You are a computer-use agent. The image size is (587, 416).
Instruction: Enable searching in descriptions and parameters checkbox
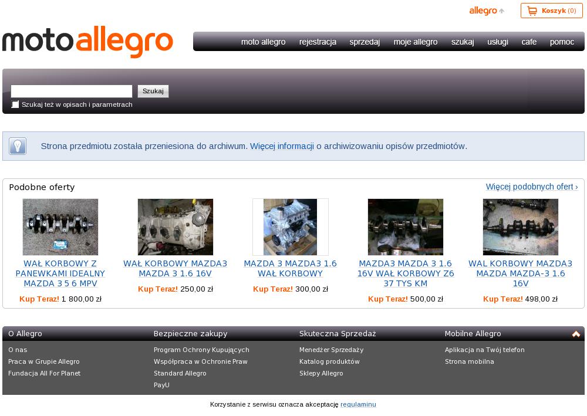[15, 104]
